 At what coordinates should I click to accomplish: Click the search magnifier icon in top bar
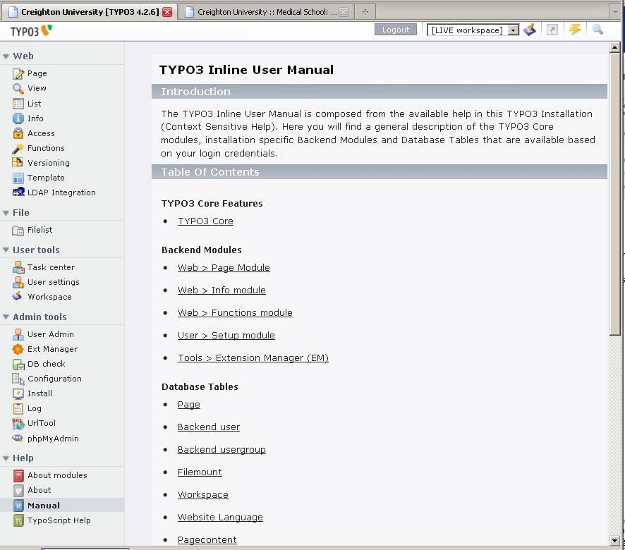pyautogui.click(x=597, y=30)
